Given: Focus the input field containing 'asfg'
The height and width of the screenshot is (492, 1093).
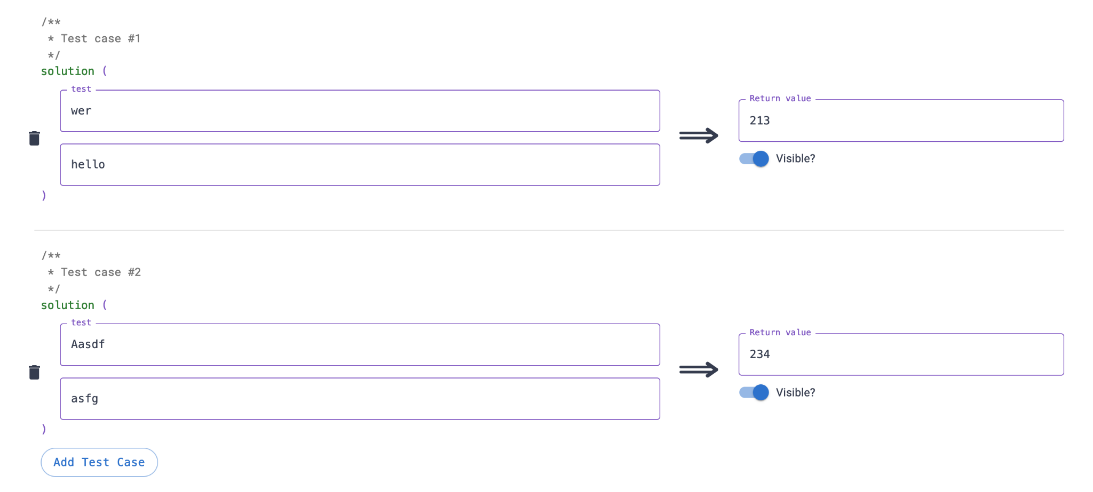Looking at the screenshot, I should tap(360, 399).
